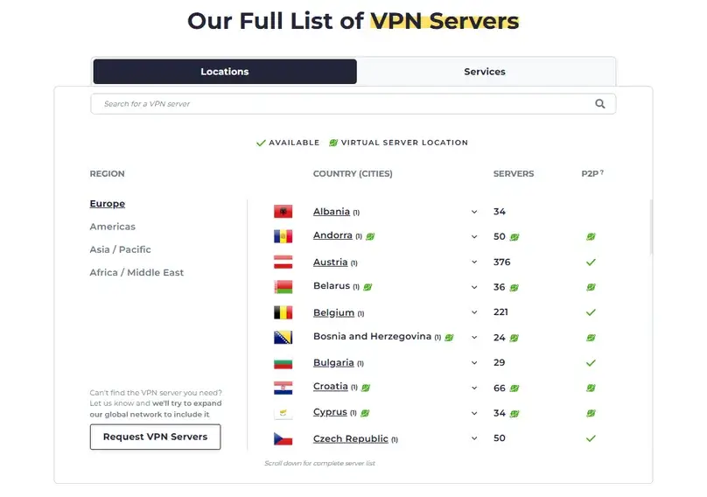The image size is (707, 497).
Task: Expand the Belarus cities chevron
Action: (474, 287)
